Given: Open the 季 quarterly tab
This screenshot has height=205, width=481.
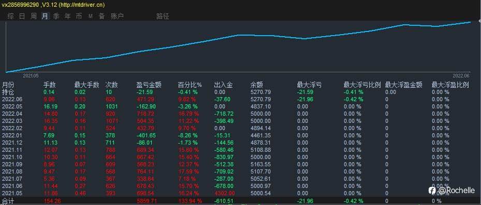Looking at the screenshot, I should pyautogui.click(x=56, y=16).
